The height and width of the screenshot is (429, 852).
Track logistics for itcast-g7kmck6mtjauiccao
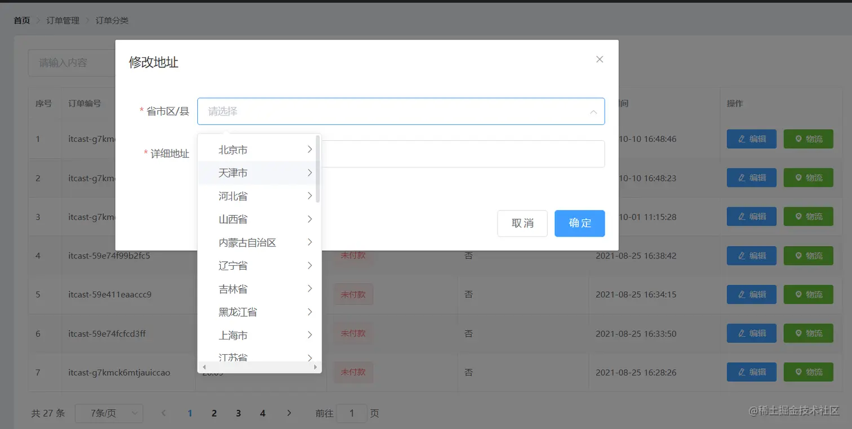point(808,372)
